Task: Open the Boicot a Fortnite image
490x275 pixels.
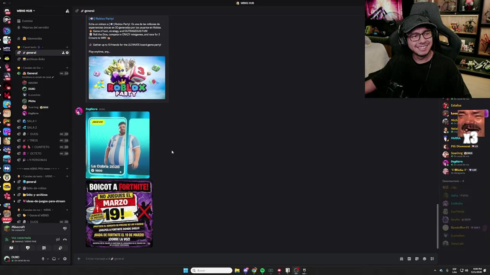Action: click(119, 214)
